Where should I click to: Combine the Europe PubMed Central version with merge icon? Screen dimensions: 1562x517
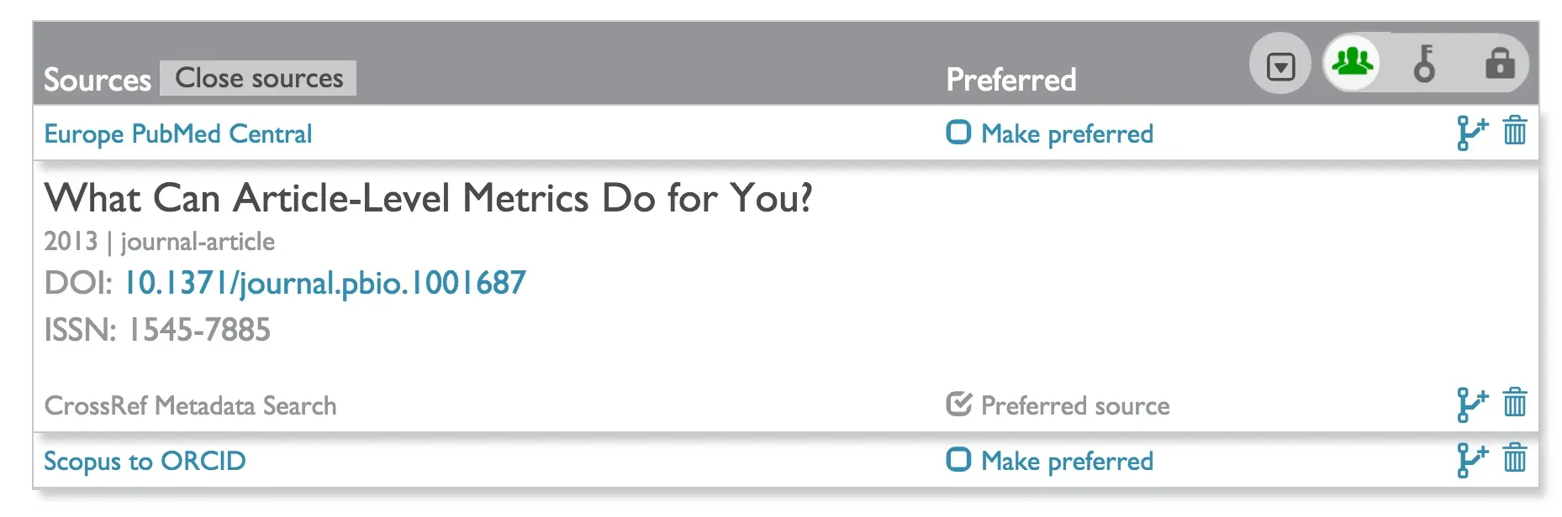tap(1470, 132)
